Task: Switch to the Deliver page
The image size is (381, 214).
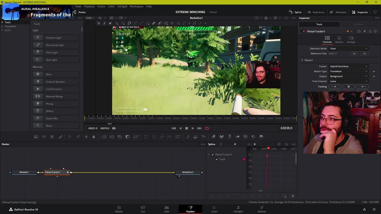Action: coord(262,209)
